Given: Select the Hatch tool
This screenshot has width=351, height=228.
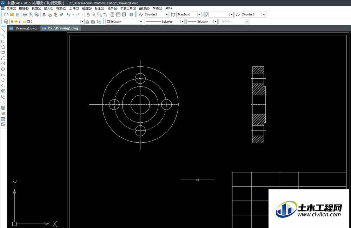Looking at the screenshot, I should tap(3, 108).
